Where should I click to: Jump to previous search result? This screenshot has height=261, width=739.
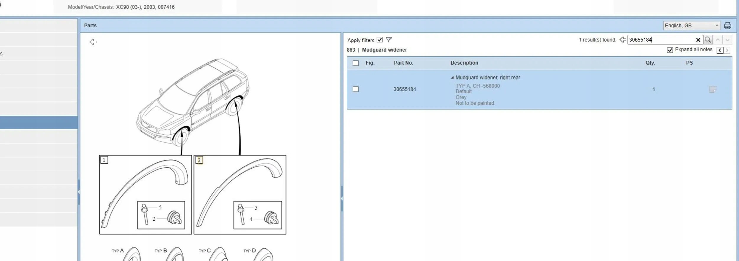pos(718,40)
